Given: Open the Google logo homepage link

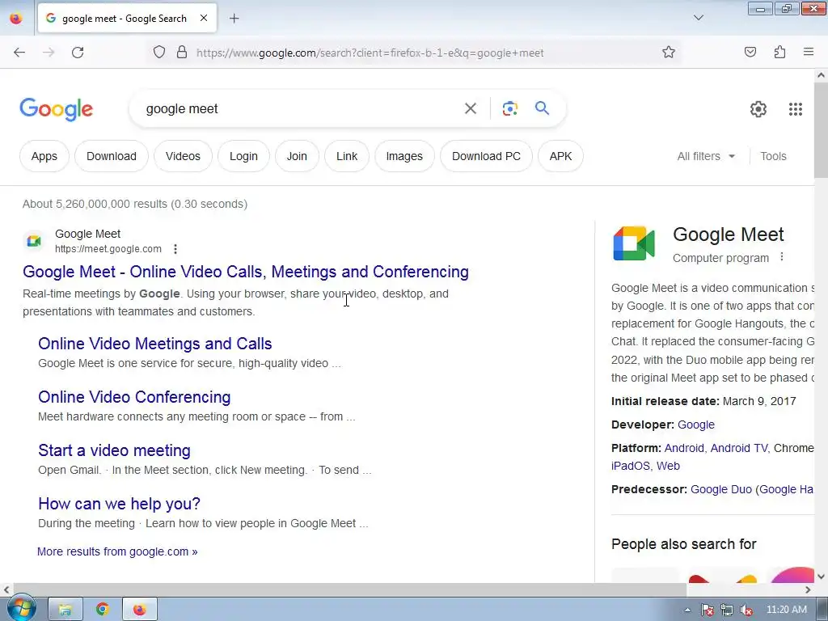Looking at the screenshot, I should 57,109.
